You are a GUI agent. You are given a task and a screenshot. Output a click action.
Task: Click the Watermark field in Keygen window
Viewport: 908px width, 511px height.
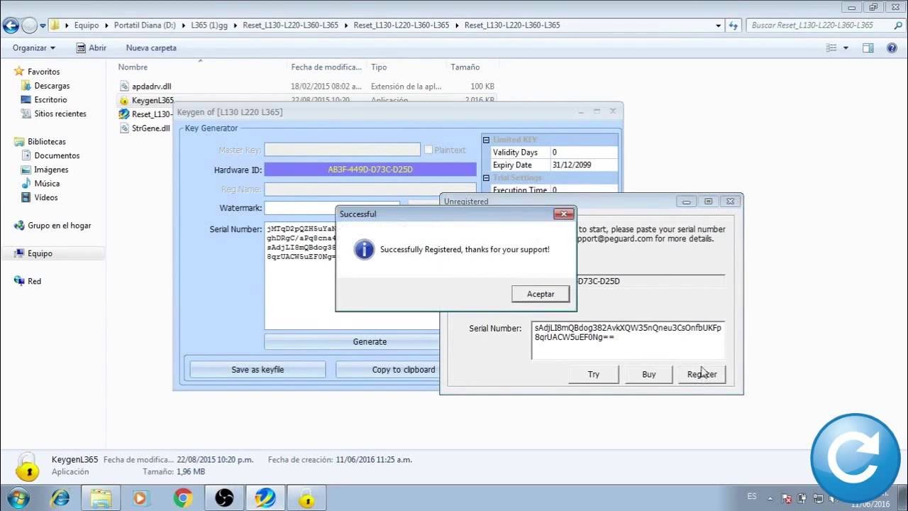332,208
